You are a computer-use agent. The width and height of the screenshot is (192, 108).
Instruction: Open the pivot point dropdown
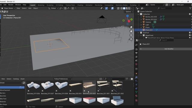point(61,8)
